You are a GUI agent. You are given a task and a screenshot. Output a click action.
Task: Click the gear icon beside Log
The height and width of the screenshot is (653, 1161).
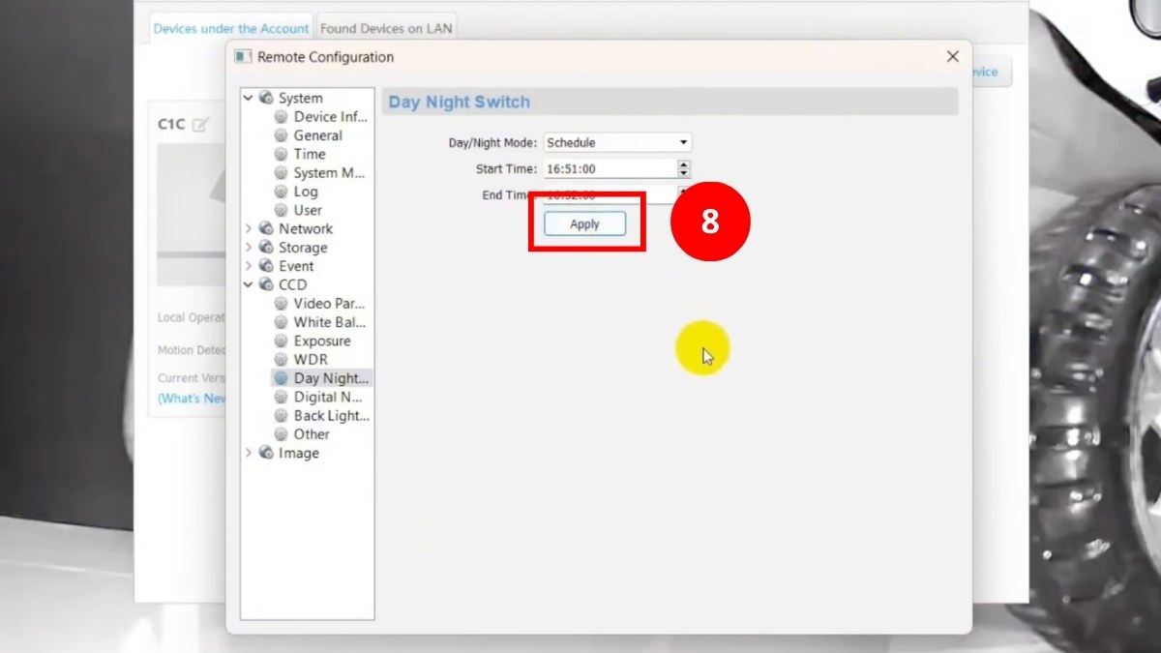(x=282, y=192)
